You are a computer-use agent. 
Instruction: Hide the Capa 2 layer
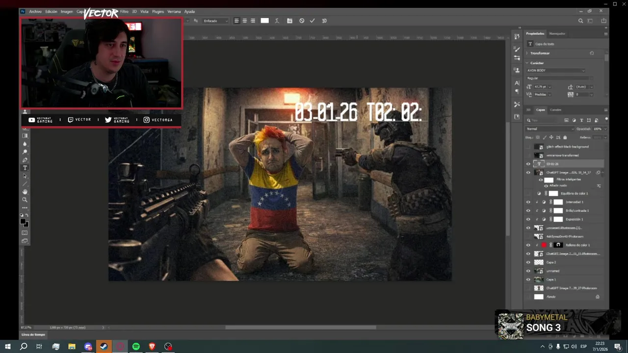pos(528,262)
